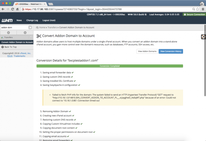Click the Conversion Details for bvcptestaddon1.com heading

[67, 61]
